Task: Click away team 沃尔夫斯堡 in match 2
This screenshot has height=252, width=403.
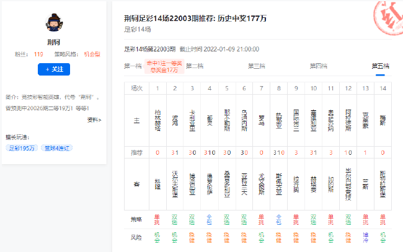Action: (x=175, y=185)
